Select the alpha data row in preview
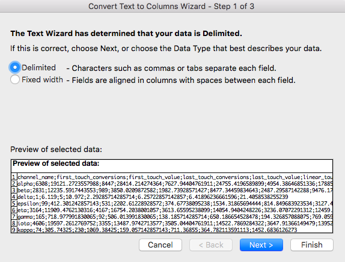Viewport: 345px width, 262px height. click(172, 183)
